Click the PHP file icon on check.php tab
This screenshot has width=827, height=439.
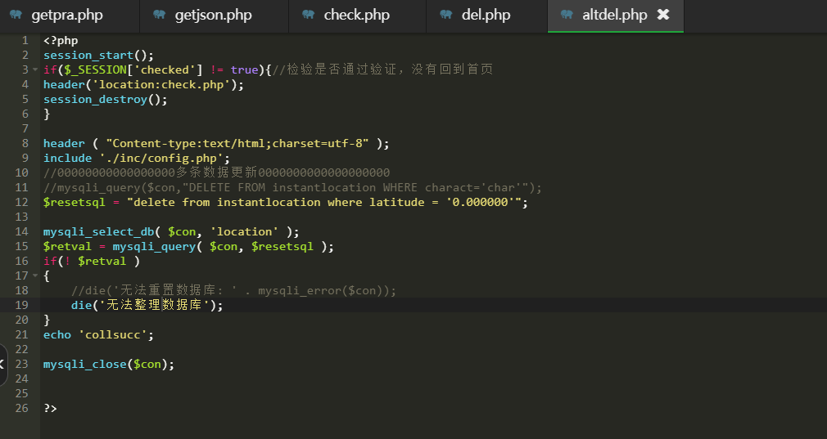coord(308,15)
